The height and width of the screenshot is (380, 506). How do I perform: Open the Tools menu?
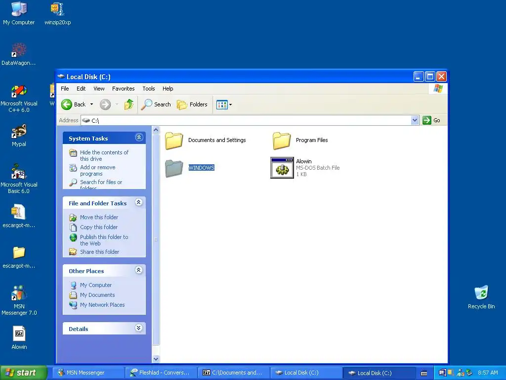point(148,89)
